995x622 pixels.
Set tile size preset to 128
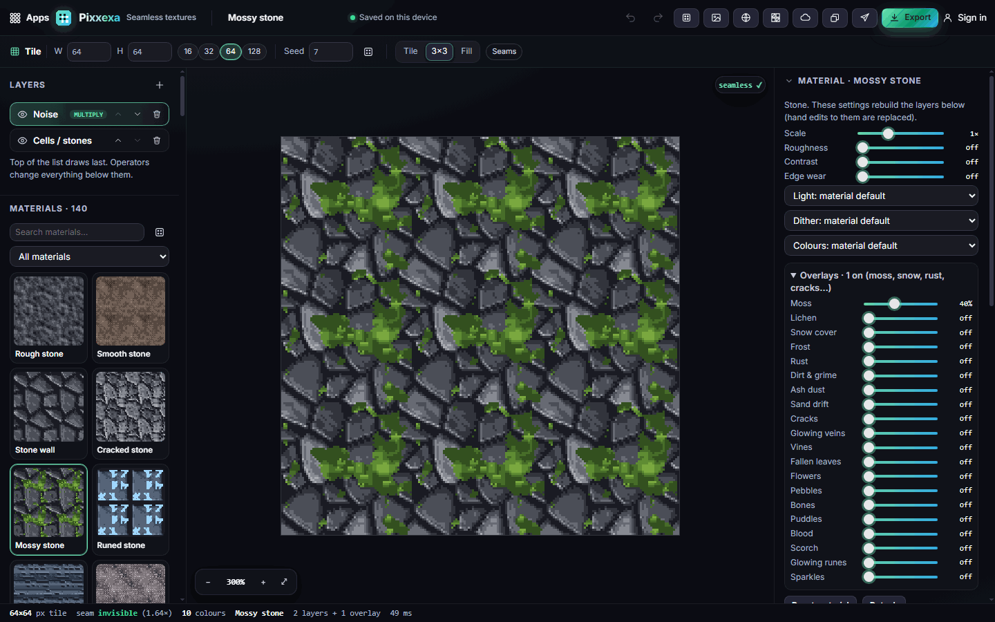pos(254,52)
